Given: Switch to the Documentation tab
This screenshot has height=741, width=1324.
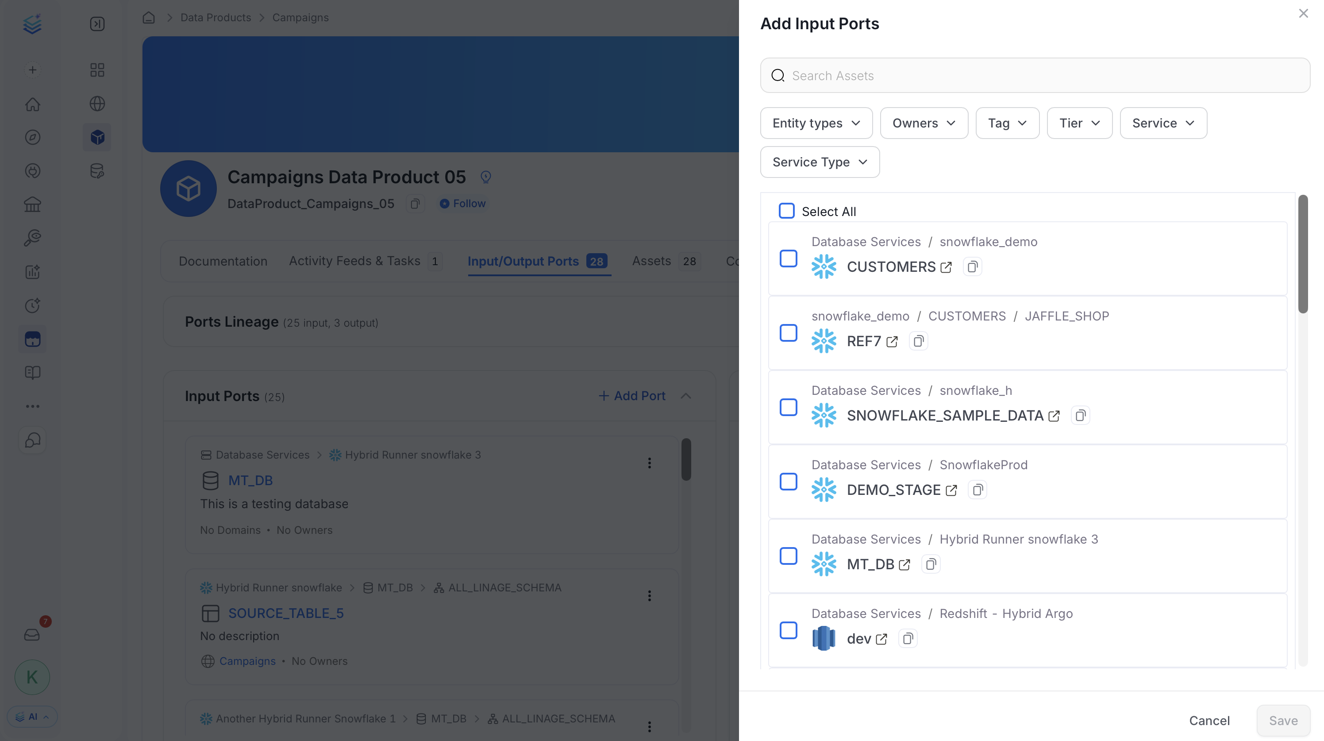Looking at the screenshot, I should 223,261.
